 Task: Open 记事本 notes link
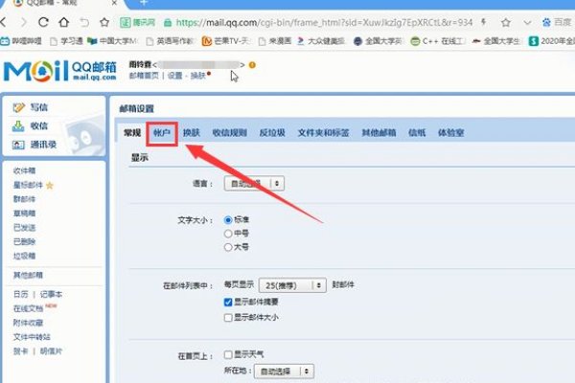pos(51,294)
